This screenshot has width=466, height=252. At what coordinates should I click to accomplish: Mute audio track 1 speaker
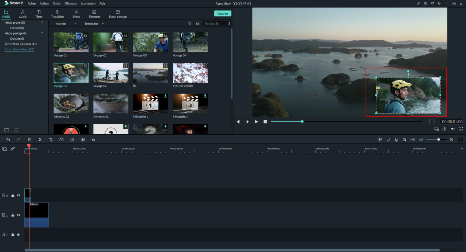click(19, 234)
